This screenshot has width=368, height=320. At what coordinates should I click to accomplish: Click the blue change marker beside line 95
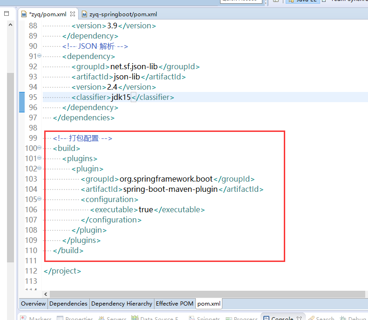click(22, 102)
